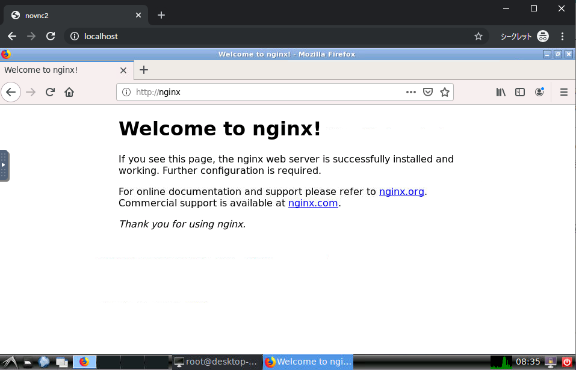
Task: View site info for localhost
Action: pos(75,36)
